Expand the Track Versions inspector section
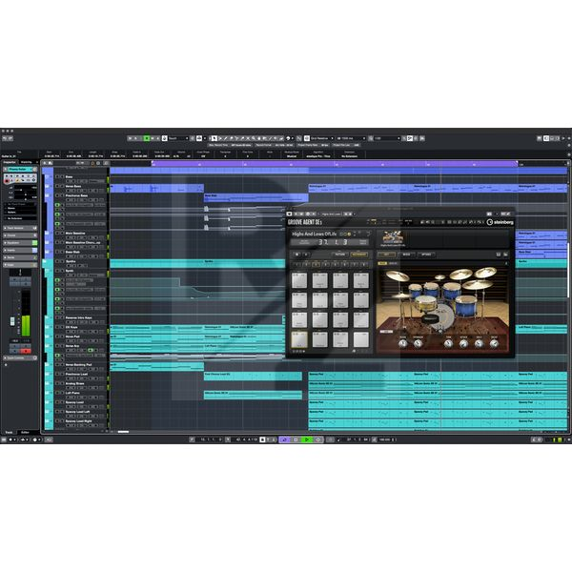The image size is (572, 572). coord(20,228)
